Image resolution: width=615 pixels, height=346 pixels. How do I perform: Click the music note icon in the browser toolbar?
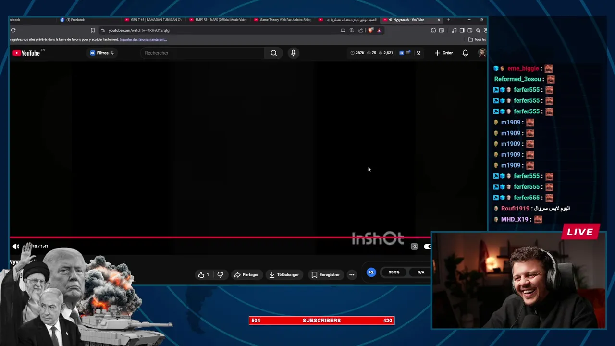pyautogui.click(x=454, y=30)
